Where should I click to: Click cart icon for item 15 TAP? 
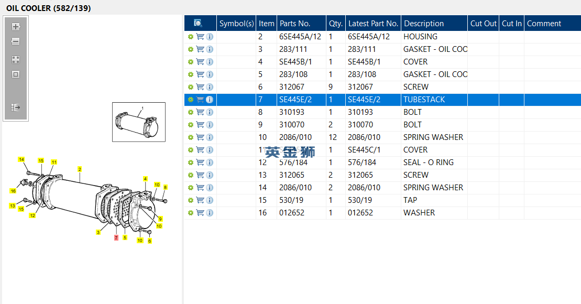tap(200, 200)
